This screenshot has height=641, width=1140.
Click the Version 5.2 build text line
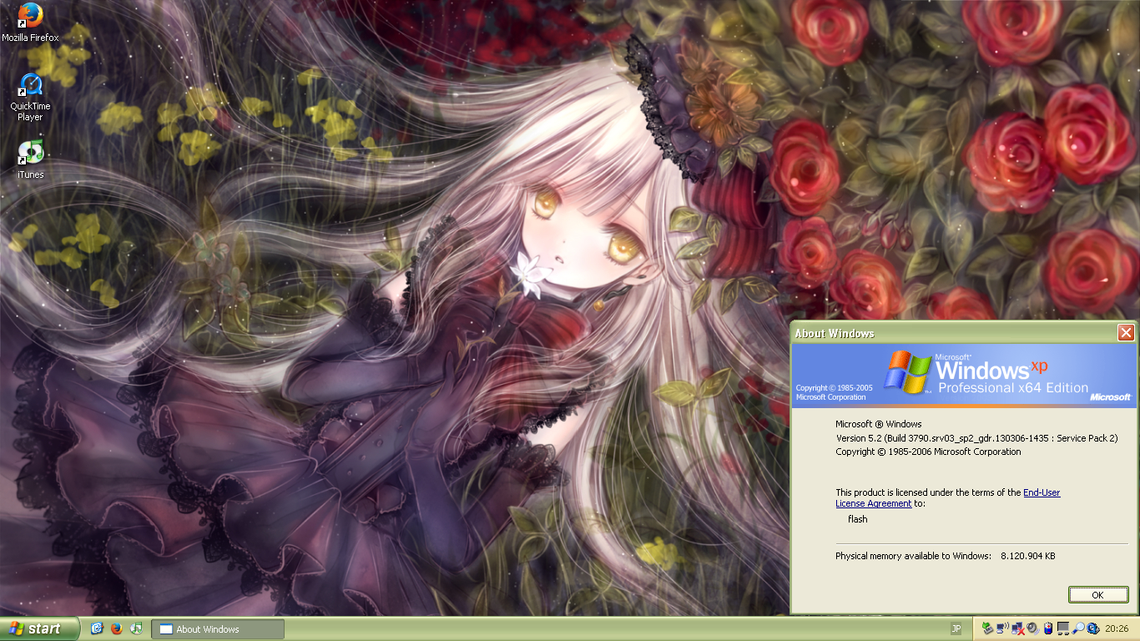coord(976,438)
